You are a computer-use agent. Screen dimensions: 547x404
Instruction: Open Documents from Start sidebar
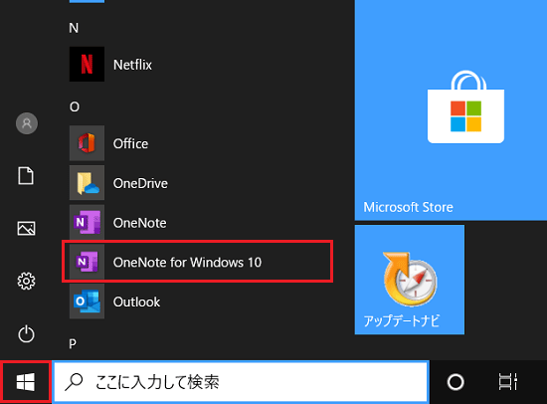click(26, 175)
